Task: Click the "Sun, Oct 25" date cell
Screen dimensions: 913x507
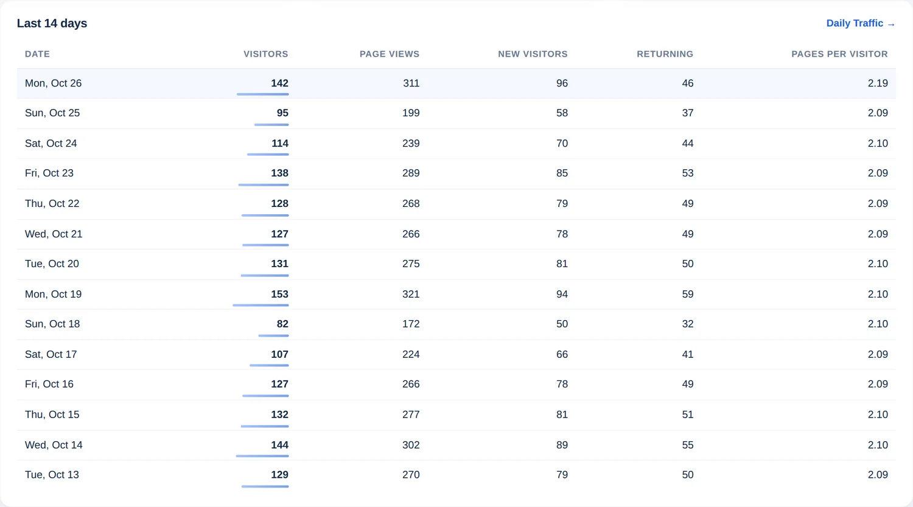Action: pyautogui.click(x=52, y=113)
